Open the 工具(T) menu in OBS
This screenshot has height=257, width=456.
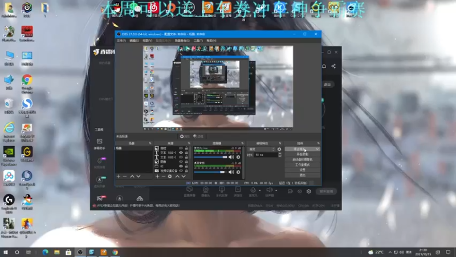(x=198, y=41)
